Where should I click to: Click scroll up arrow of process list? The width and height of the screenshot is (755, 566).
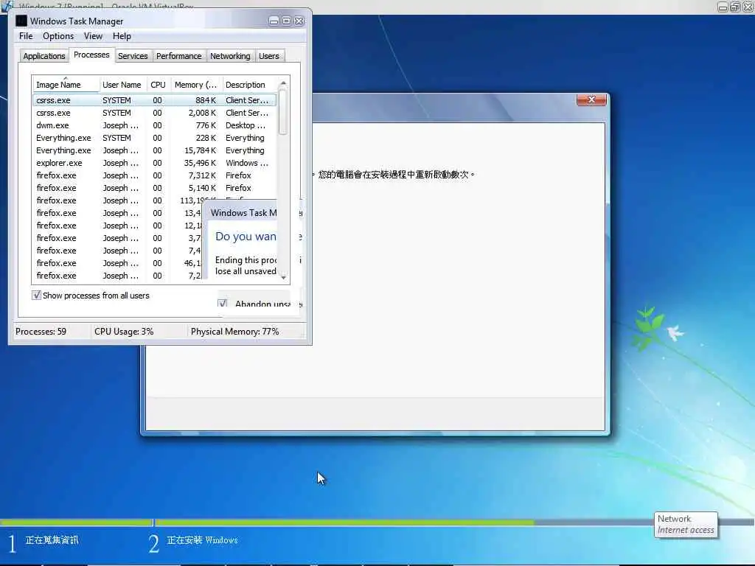[x=283, y=83]
